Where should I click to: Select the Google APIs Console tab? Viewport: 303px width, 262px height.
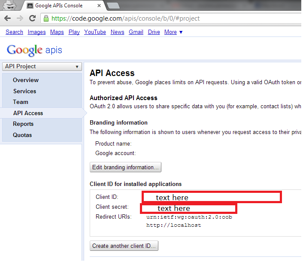60,6
